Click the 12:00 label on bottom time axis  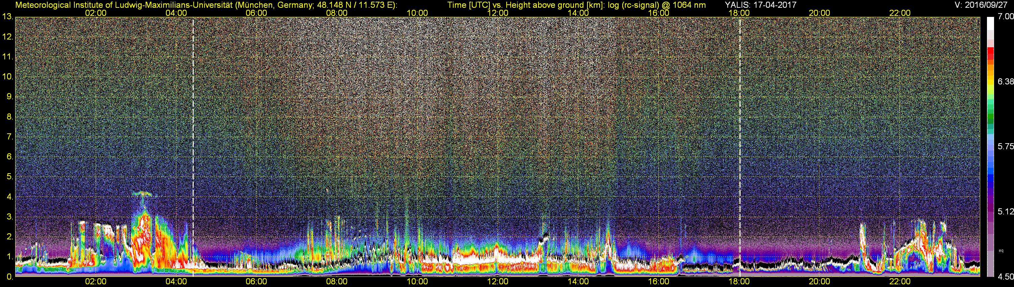coord(498,282)
